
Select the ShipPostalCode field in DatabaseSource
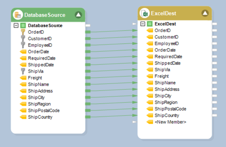click(x=44, y=111)
